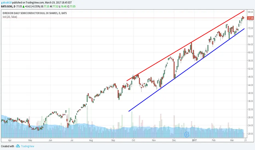The image size is (255, 150).
Task: Click the Dec label on the time axis
Action: [174, 140]
